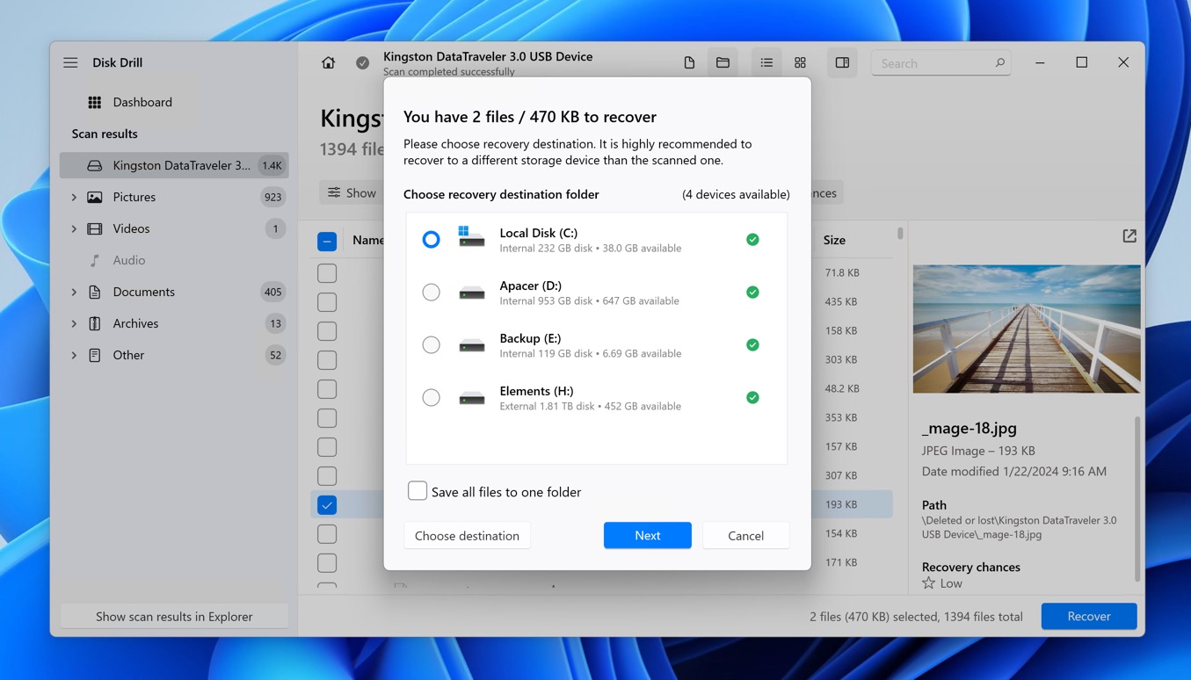The image size is (1191, 680).
Task: Click the Kingston drive icon in sidebar
Action: tap(94, 165)
